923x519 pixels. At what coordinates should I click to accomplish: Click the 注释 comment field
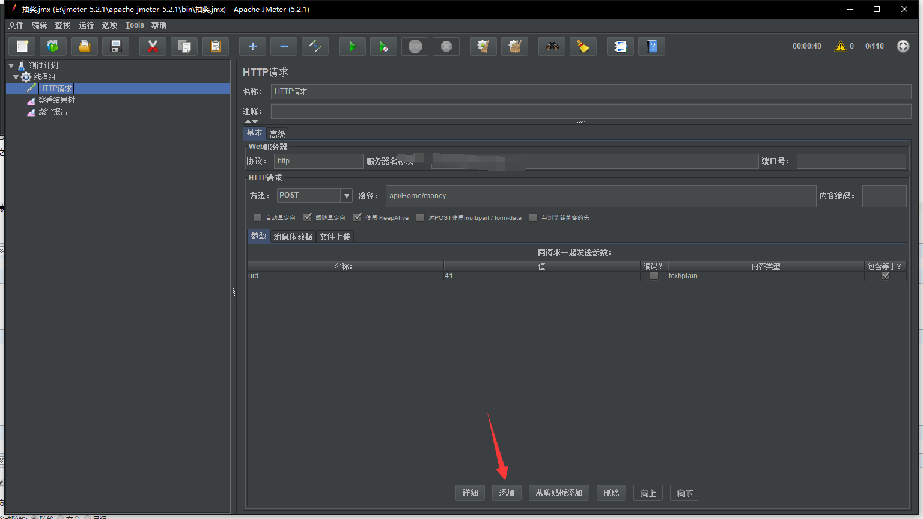point(591,111)
